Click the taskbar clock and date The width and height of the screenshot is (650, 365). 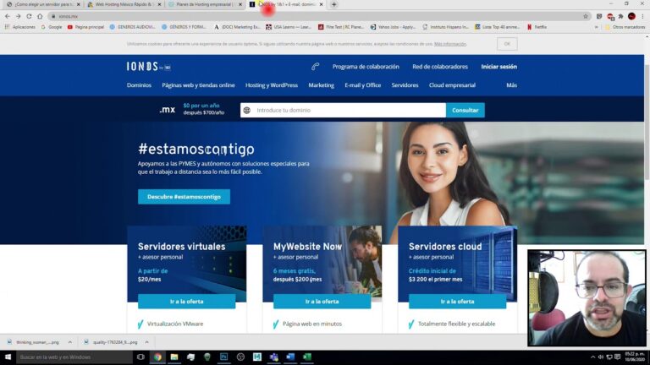[x=635, y=357]
